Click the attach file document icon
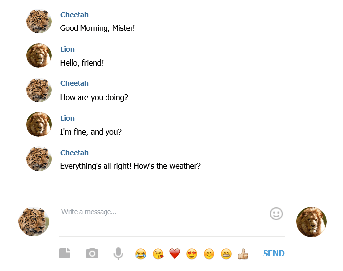The width and height of the screenshot is (343, 271). click(x=65, y=253)
